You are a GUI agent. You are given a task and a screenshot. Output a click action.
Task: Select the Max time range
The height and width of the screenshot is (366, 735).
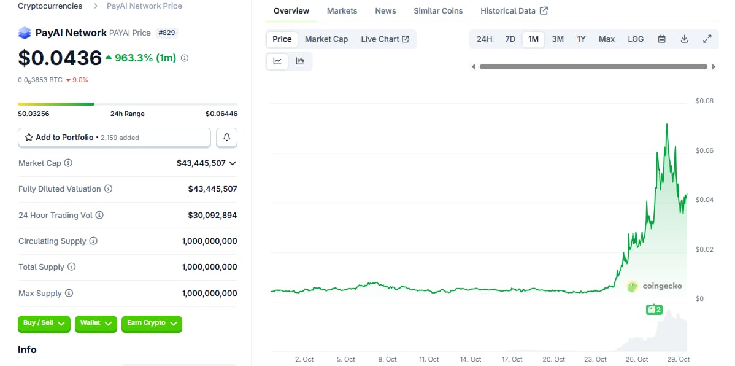click(607, 39)
